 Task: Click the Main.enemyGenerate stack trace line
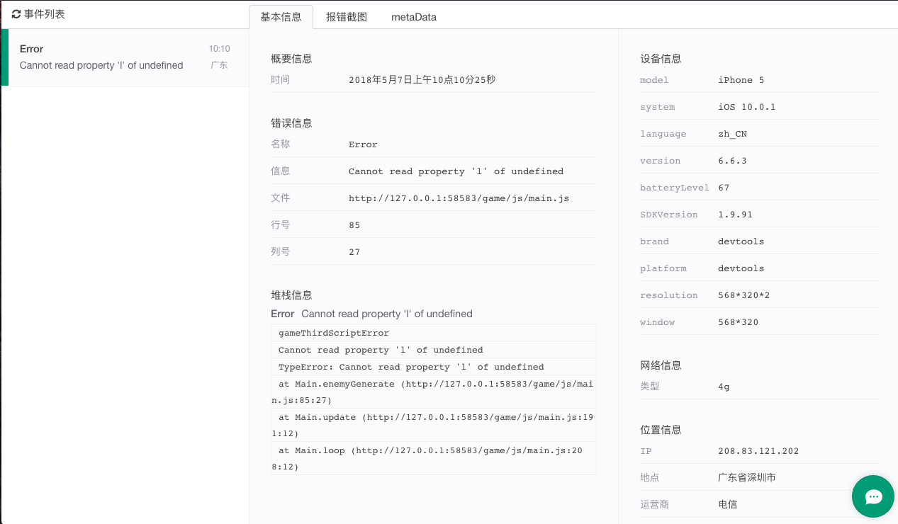tap(433, 392)
